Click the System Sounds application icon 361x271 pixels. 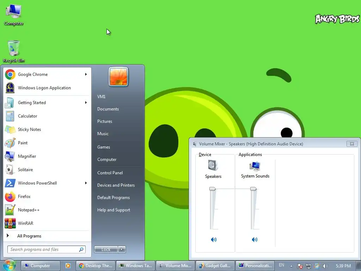pyautogui.click(x=255, y=166)
